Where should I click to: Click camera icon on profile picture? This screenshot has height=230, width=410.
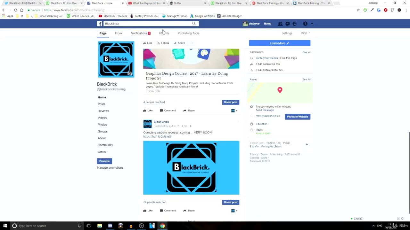(x=130, y=74)
